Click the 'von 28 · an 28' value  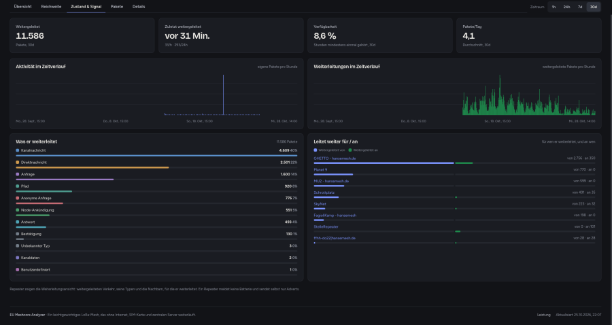[584, 237]
